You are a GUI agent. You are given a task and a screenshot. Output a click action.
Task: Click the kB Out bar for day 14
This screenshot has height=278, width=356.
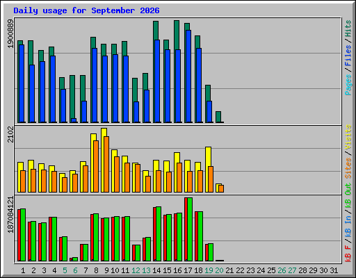coord(159,234)
